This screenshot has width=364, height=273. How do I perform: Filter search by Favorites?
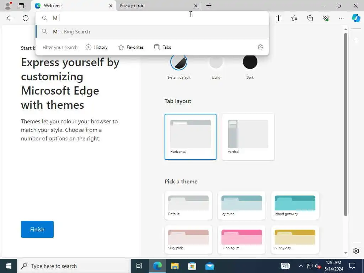coord(131,47)
